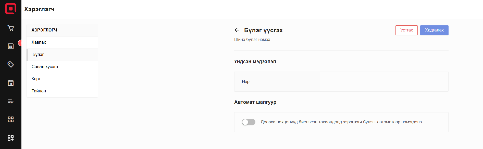This screenshot has width=483, height=149.
Task: Click the red notification badge in sidebar
Action: [20, 43]
